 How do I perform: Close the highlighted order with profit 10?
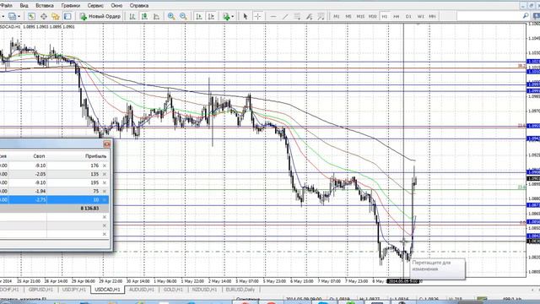coord(105,199)
